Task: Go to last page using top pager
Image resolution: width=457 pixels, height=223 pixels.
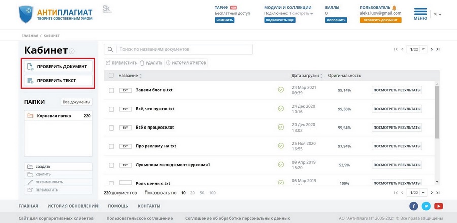Action: coord(438,49)
